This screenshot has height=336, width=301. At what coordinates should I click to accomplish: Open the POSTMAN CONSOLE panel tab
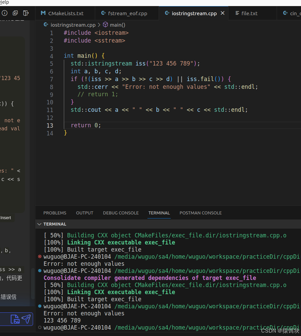pos(200,213)
